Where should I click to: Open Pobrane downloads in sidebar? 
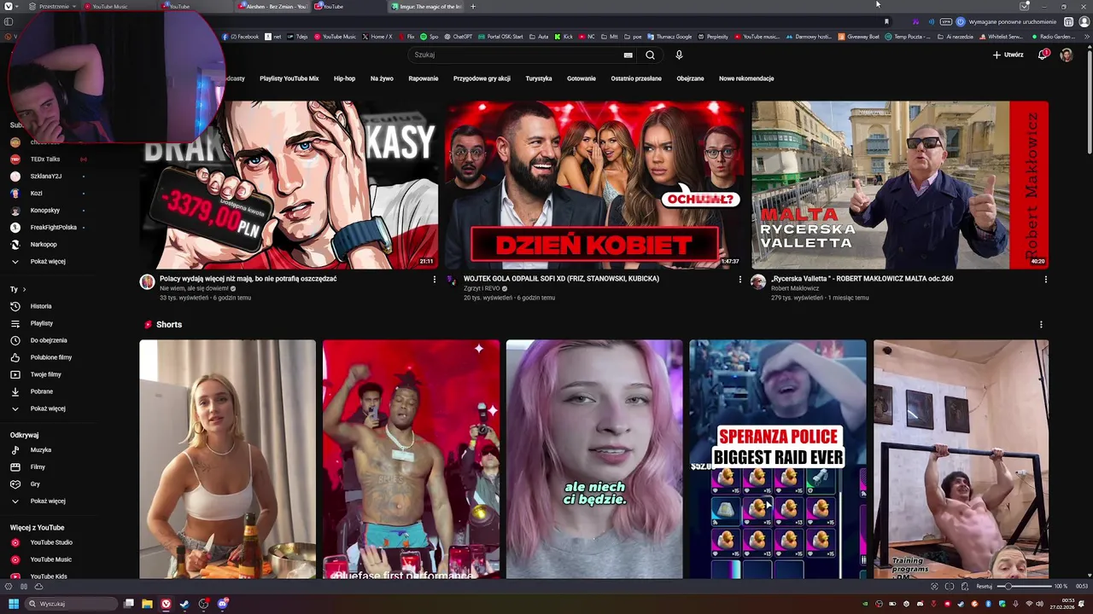(x=41, y=391)
